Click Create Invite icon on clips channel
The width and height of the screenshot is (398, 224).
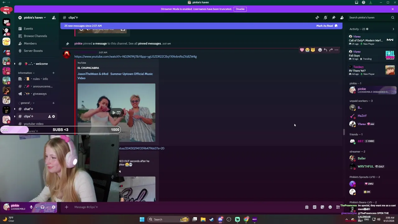pyautogui.click(x=49, y=116)
